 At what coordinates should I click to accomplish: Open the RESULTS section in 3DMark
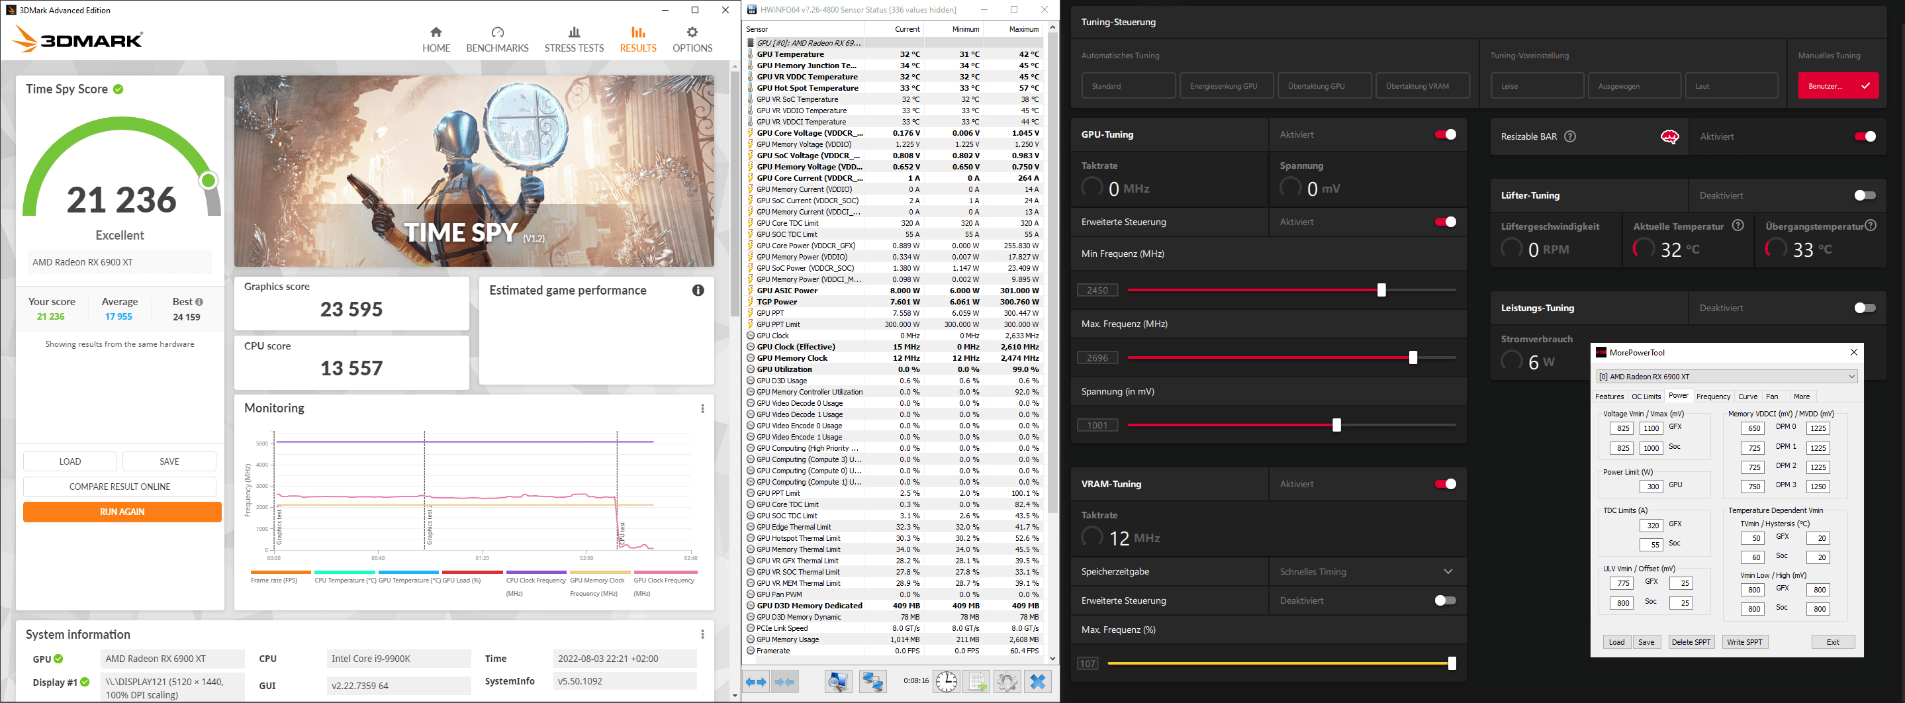(x=638, y=40)
